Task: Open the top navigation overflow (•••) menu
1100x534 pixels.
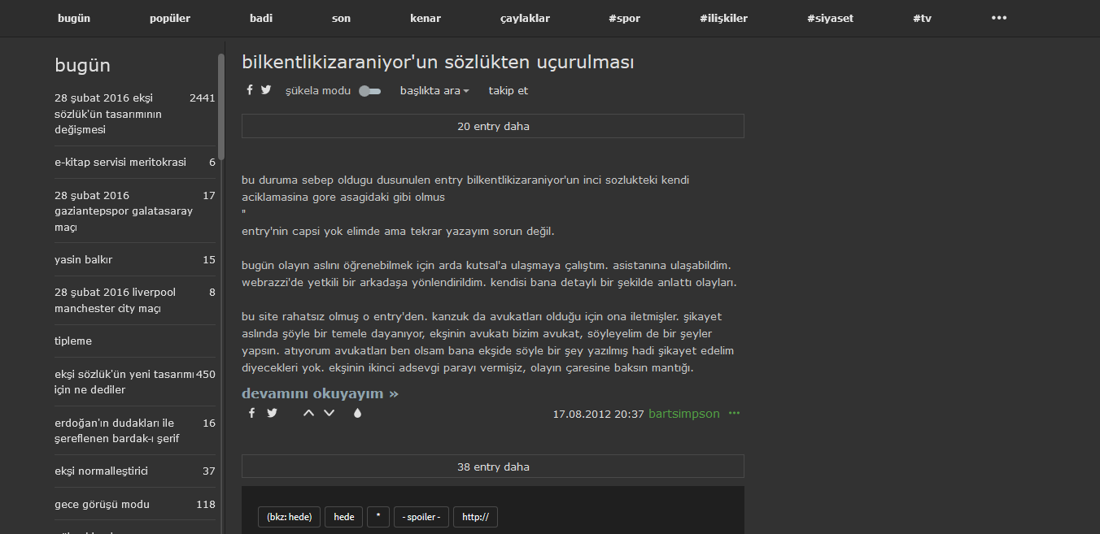Action: coord(999,17)
